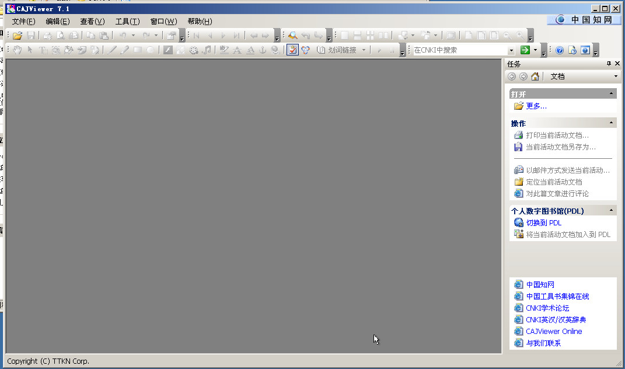625x369 pixels.
Task: Open the Undo history dropdown arrow
Action: click(133, 36)
